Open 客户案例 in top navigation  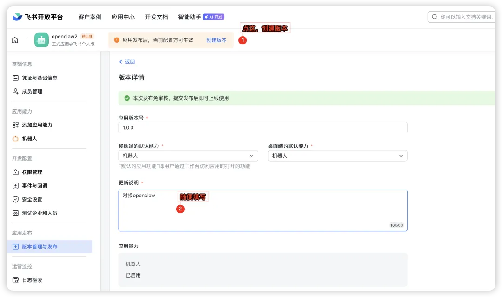click(x=90, y=17)
